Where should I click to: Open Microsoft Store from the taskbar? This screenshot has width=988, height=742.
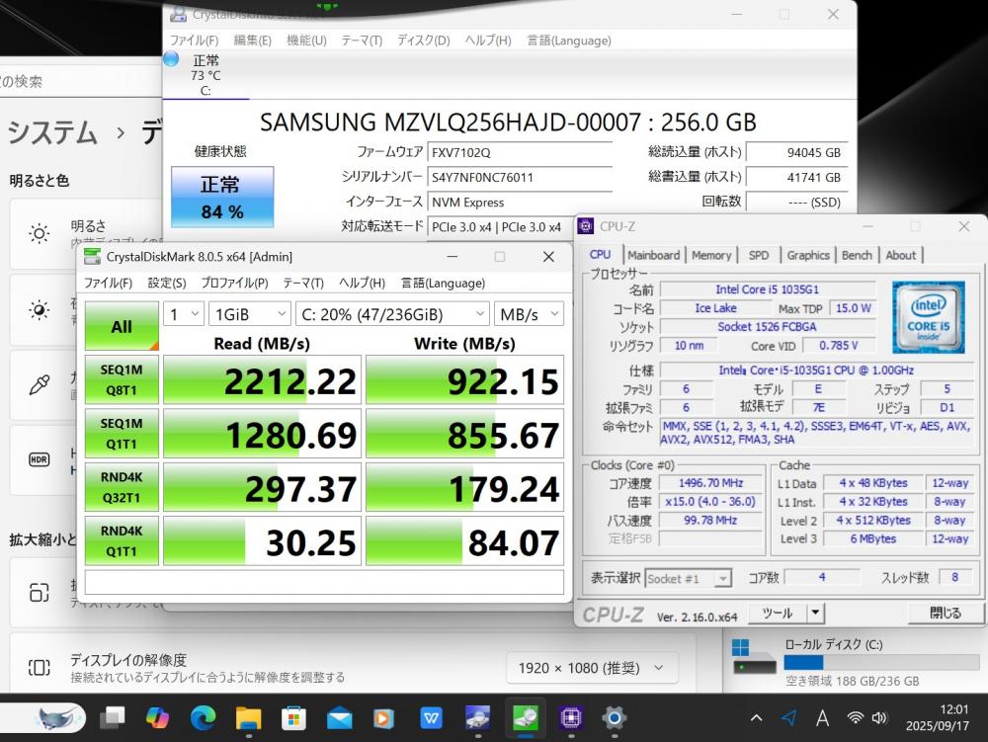tap(293, 717)
